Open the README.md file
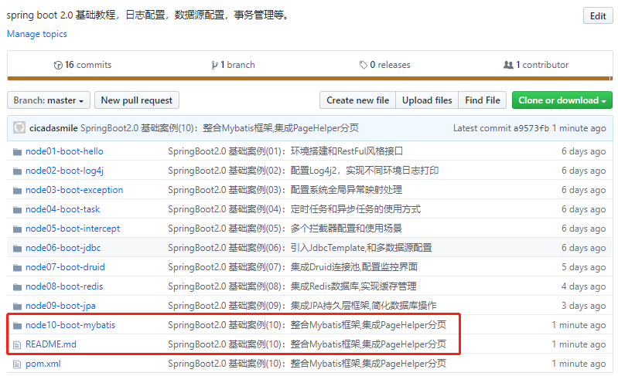Screen dimensions: 618x376 [51, 344]
